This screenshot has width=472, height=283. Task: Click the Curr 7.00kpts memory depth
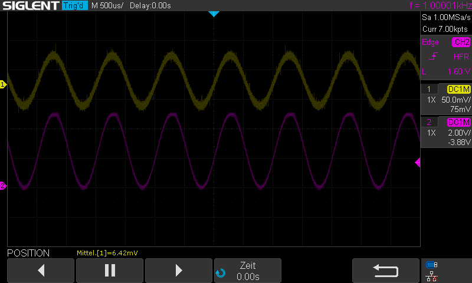(445, 29)
